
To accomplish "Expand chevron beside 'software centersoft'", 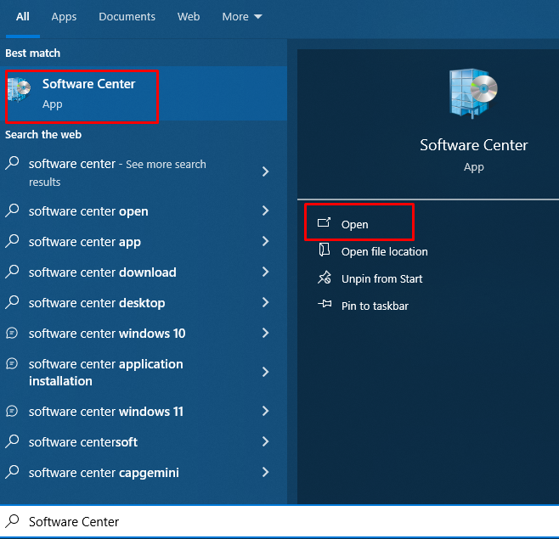I will tap(266, 441).
